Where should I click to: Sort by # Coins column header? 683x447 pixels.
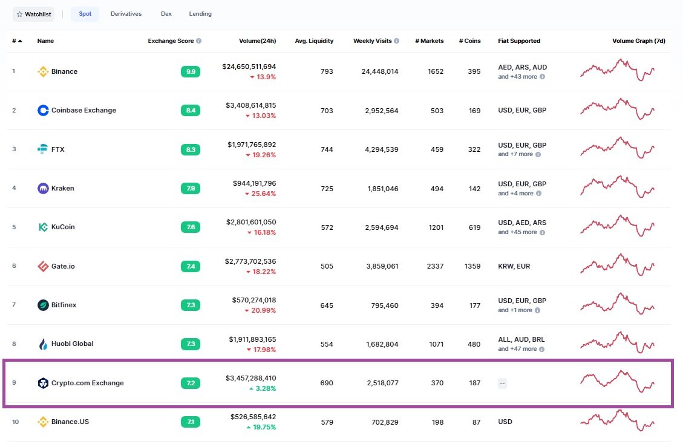pos(469,41)
